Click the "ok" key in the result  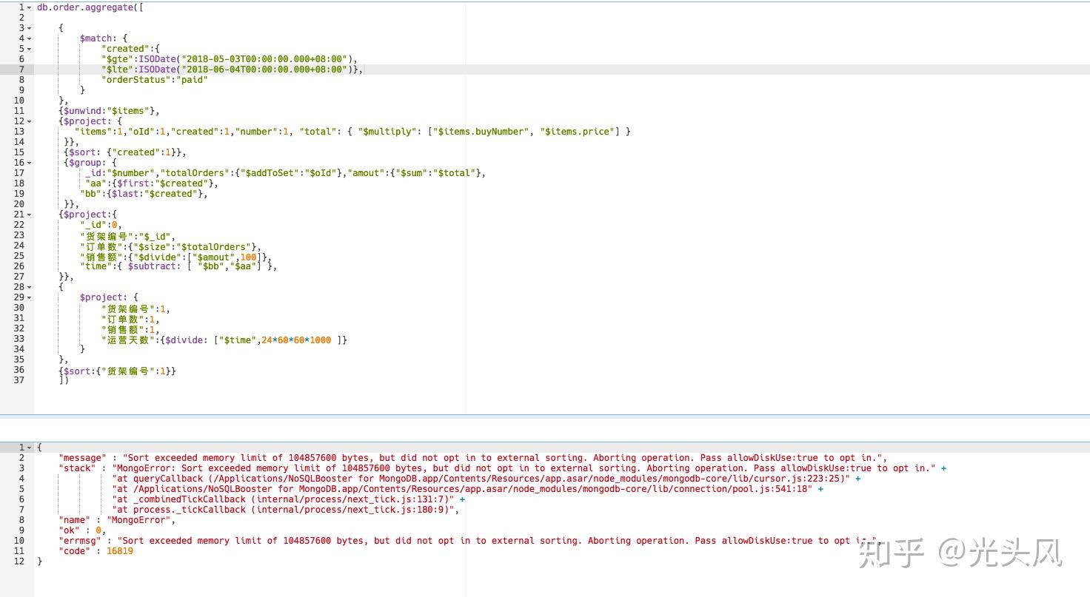pos(70,530)
